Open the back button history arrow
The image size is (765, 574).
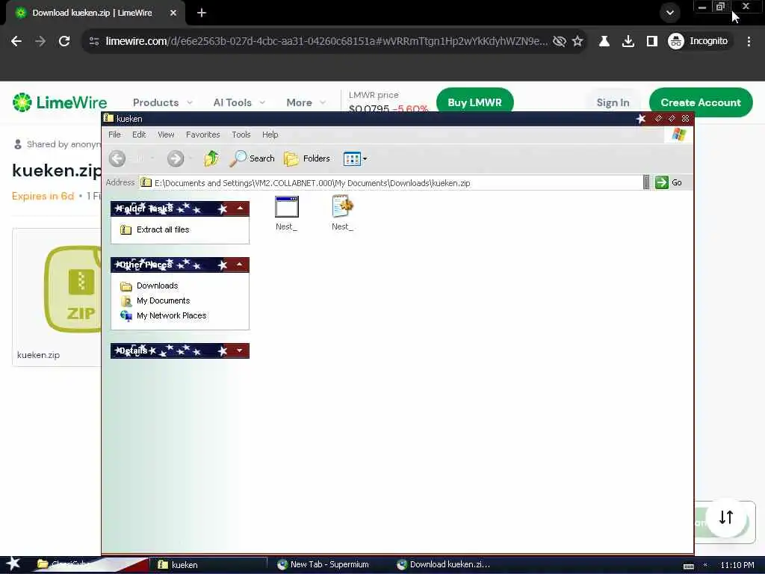(x=152, y=158)
